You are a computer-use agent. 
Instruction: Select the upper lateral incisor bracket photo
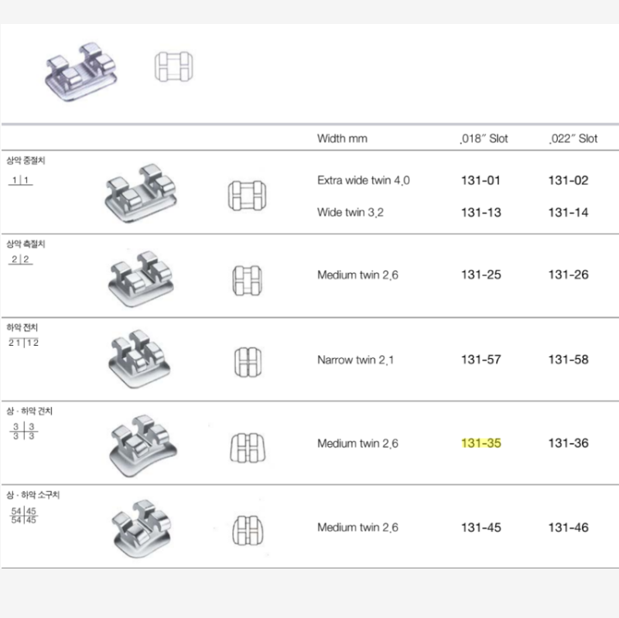(141, 278)
